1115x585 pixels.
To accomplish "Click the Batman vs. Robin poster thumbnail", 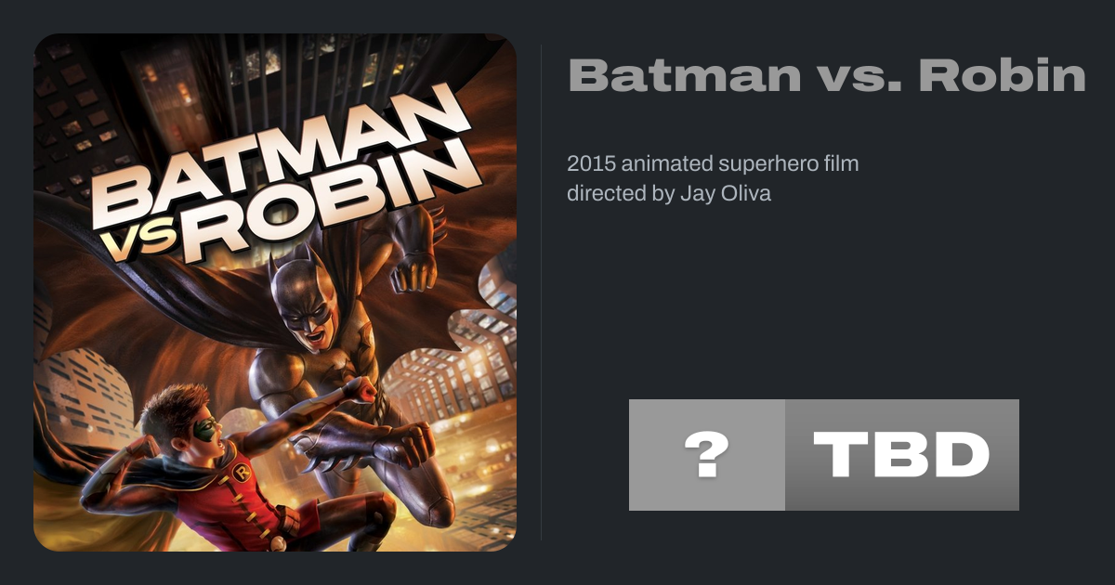I will point(275,292).
